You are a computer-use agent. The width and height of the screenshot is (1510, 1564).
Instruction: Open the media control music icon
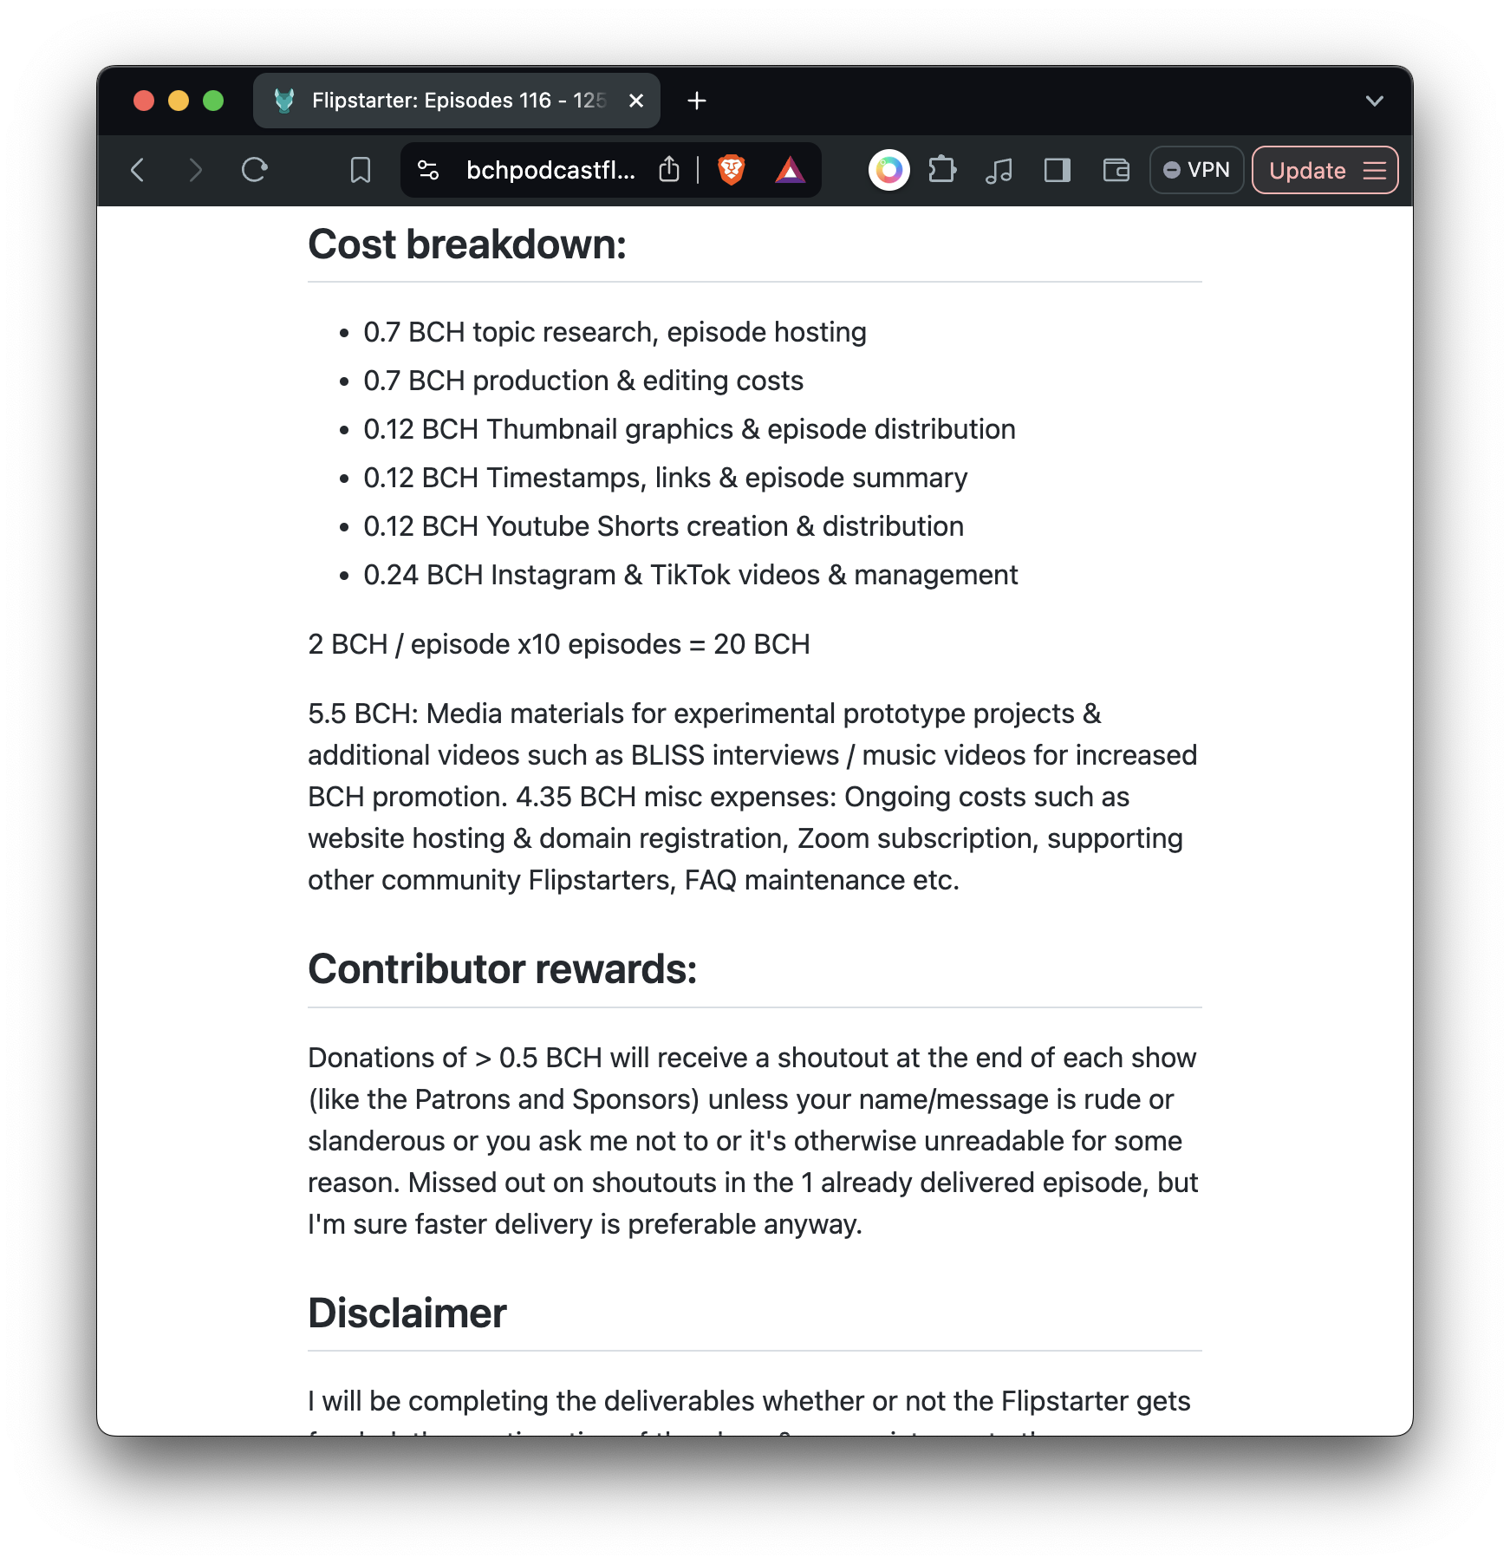click(999, 170)
